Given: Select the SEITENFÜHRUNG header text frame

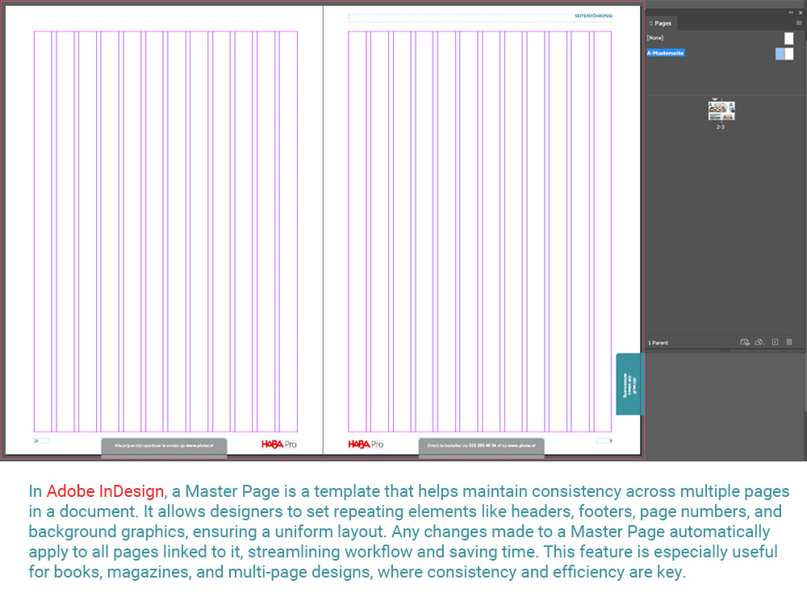Looking at the screenshot, I should click(x=480, y=17).
